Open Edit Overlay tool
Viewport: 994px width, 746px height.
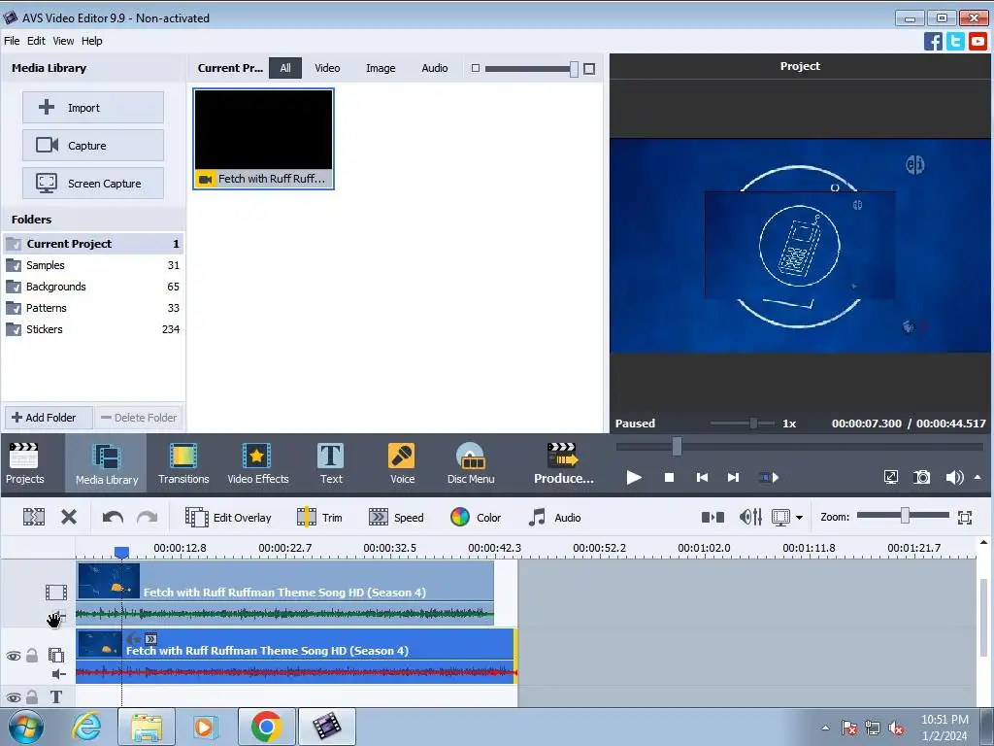[228, 518]
